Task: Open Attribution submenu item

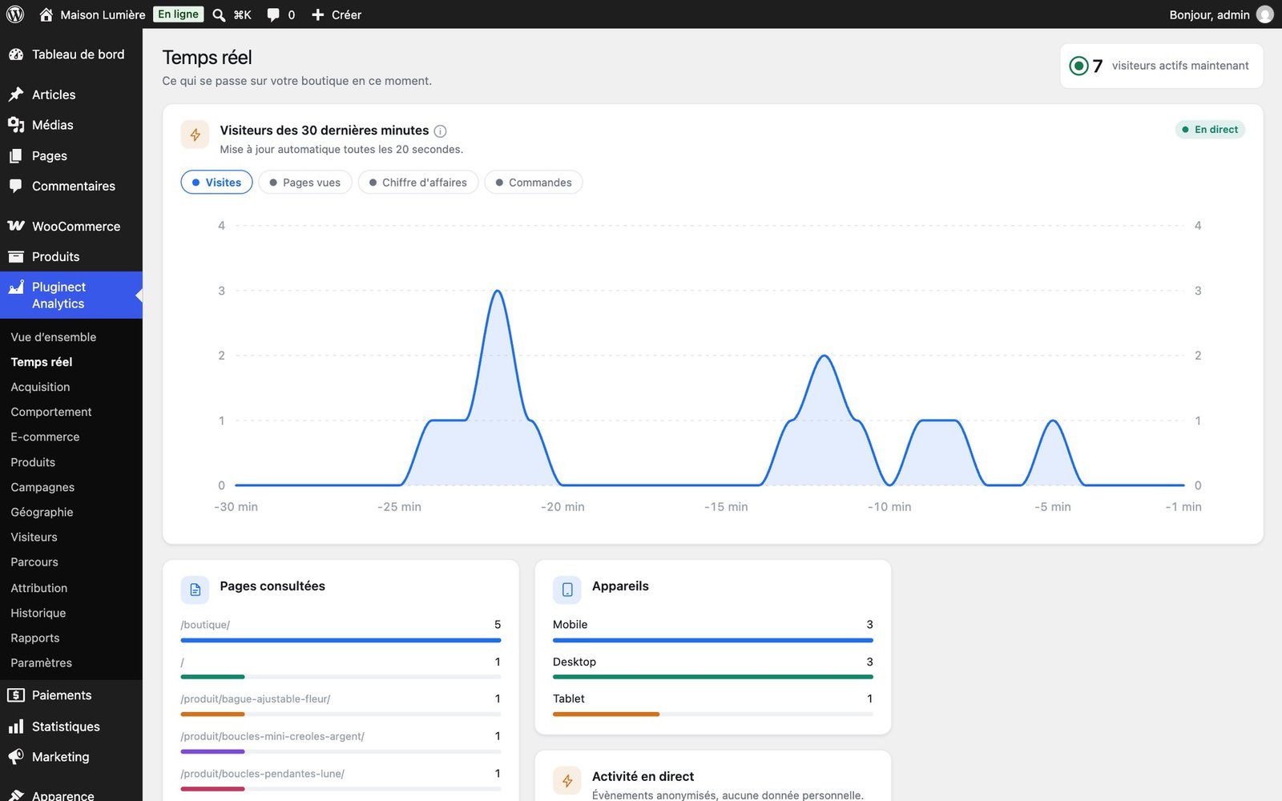Action: pyautogui.click(x=39, y=588)
